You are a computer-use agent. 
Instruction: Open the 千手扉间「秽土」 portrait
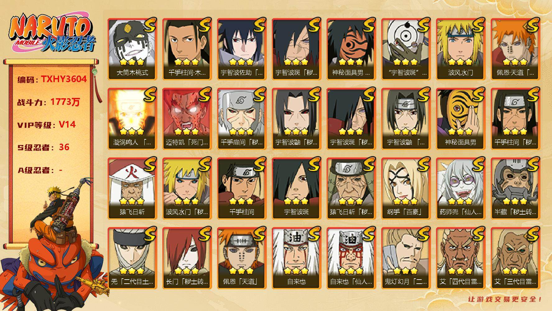[242, 119]
